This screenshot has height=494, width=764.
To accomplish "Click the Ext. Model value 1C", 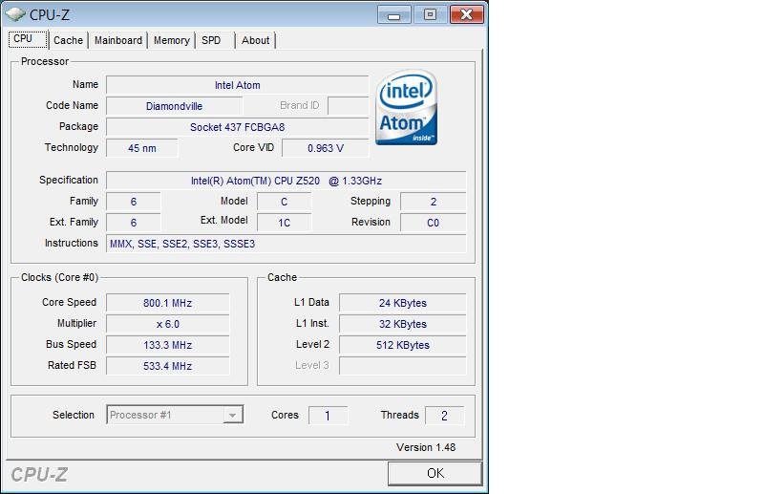I will (284, 223).
